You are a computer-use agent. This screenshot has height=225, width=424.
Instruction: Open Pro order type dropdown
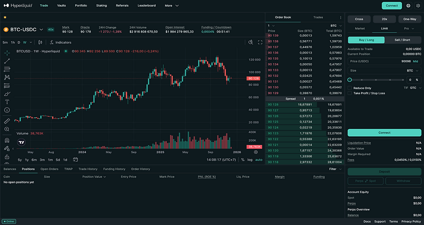[409, 29]
